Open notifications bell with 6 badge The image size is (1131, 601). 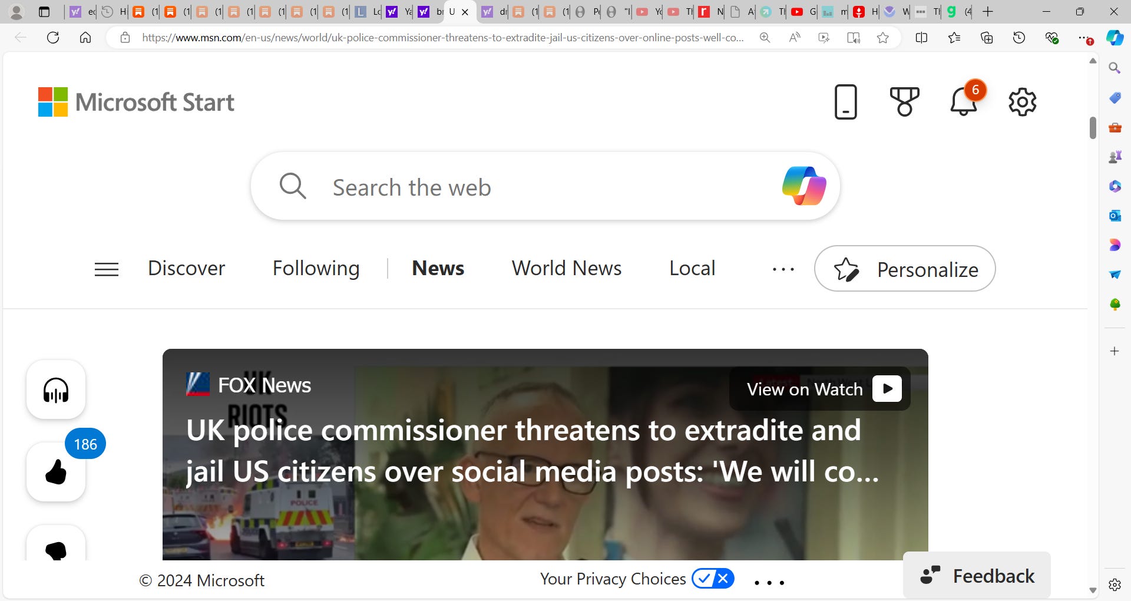pyautogui.click(x=964, y=101)
